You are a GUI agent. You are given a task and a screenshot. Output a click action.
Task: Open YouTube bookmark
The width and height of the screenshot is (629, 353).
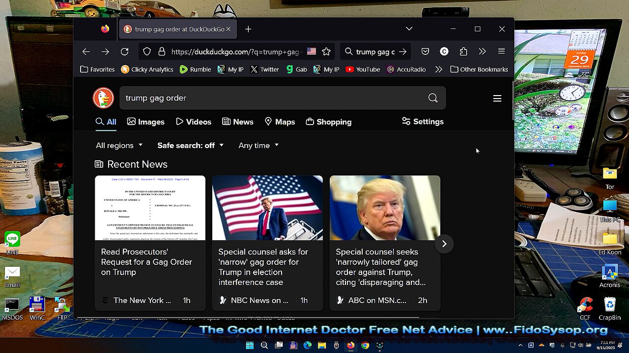[363, 70]
